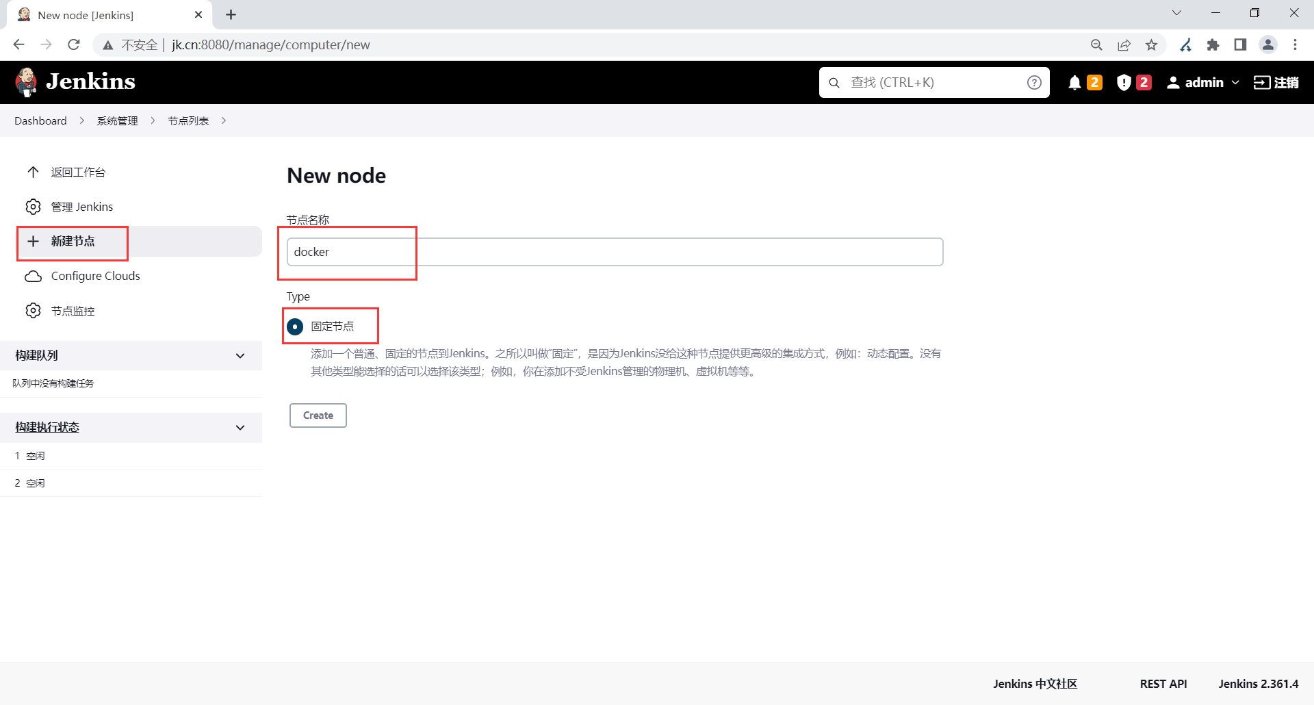
Task: Click the red security badge count 2
Action: 1144,83
